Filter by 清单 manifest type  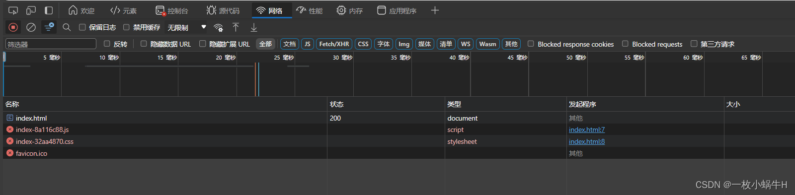tap(446, 44)
